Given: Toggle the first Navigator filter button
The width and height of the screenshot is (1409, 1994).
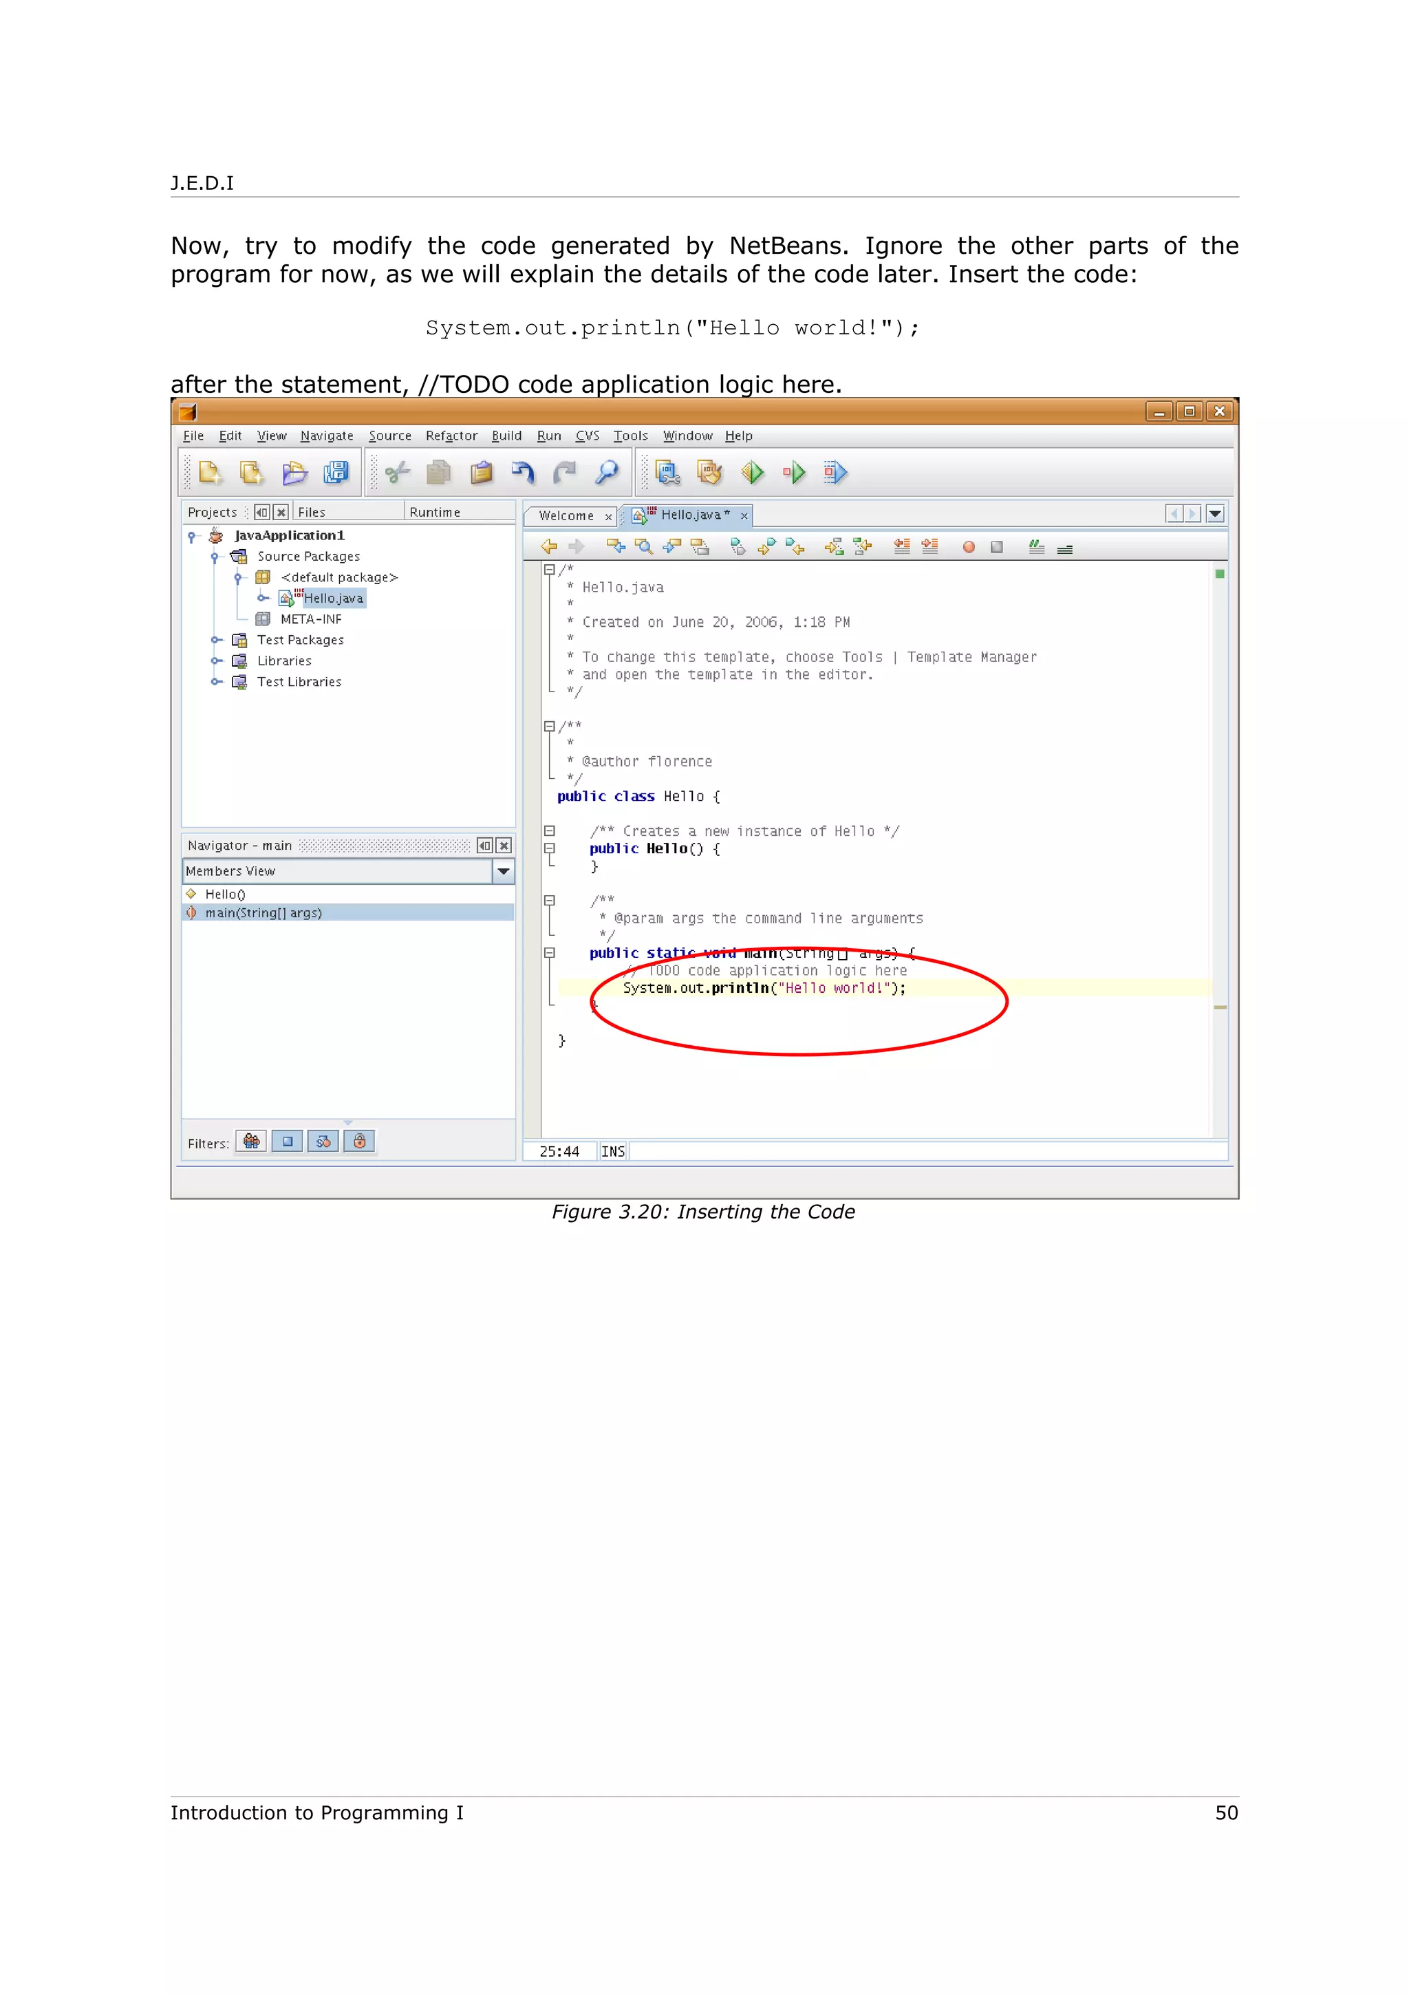Looking at the screenshot, I should pyautogui.click(x=251, y=1141).
